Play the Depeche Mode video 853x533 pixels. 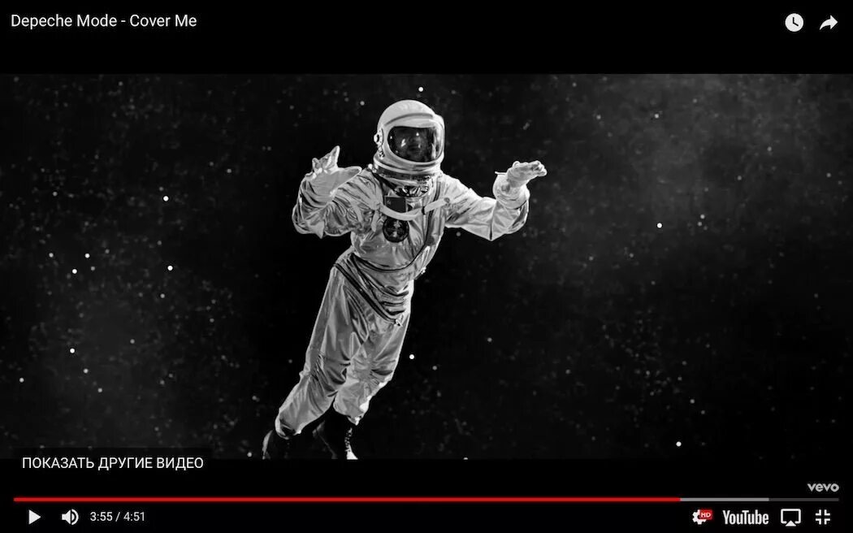[34, 517]
